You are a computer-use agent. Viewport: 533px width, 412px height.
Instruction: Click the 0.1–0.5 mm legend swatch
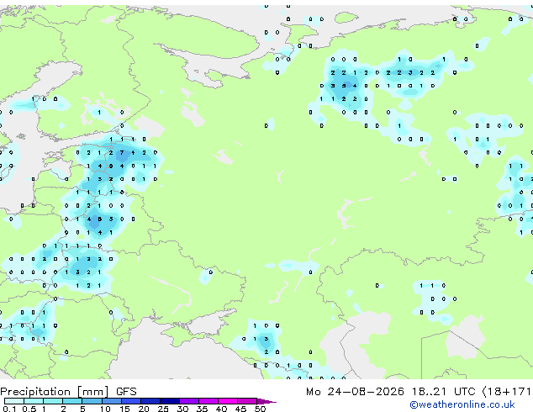coord(14,401)
